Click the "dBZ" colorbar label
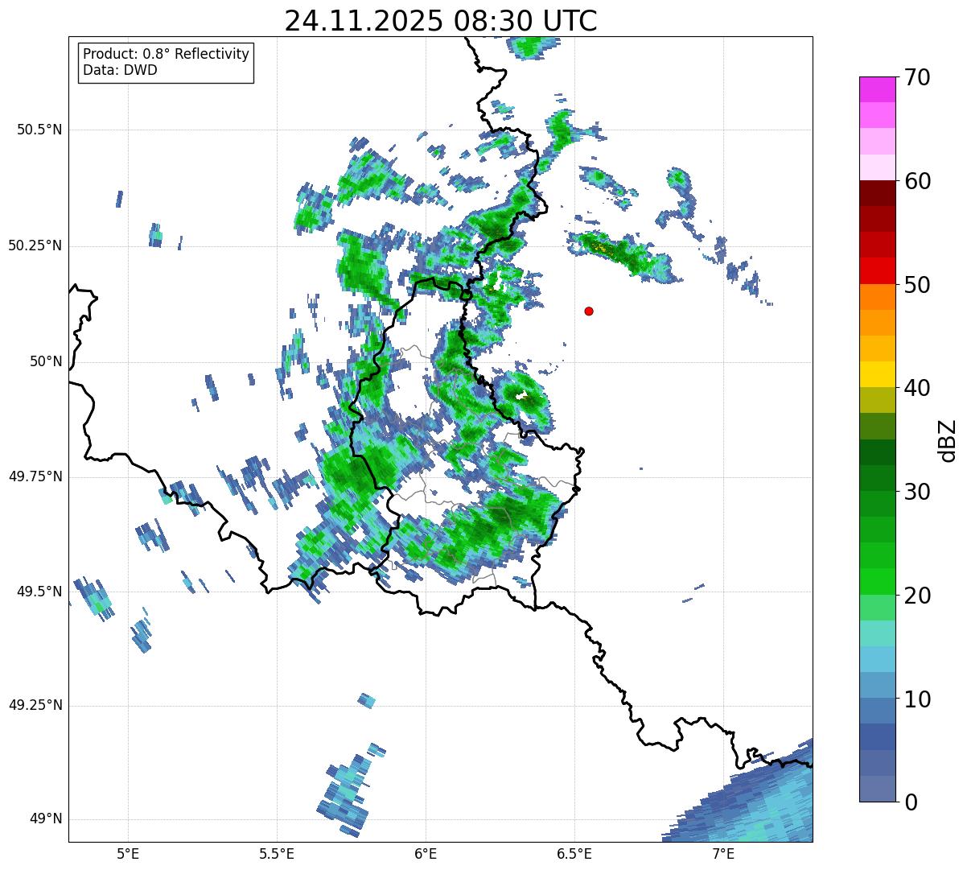This screenshot has height=870, width=967. [948, 439]
